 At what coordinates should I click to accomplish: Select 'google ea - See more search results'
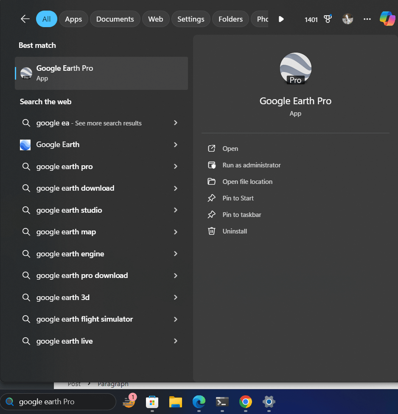89,123
